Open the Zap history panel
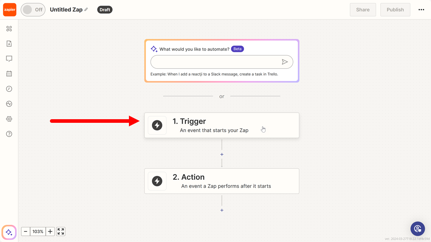This screenshot has height=242, width=431. coord(9,89)
